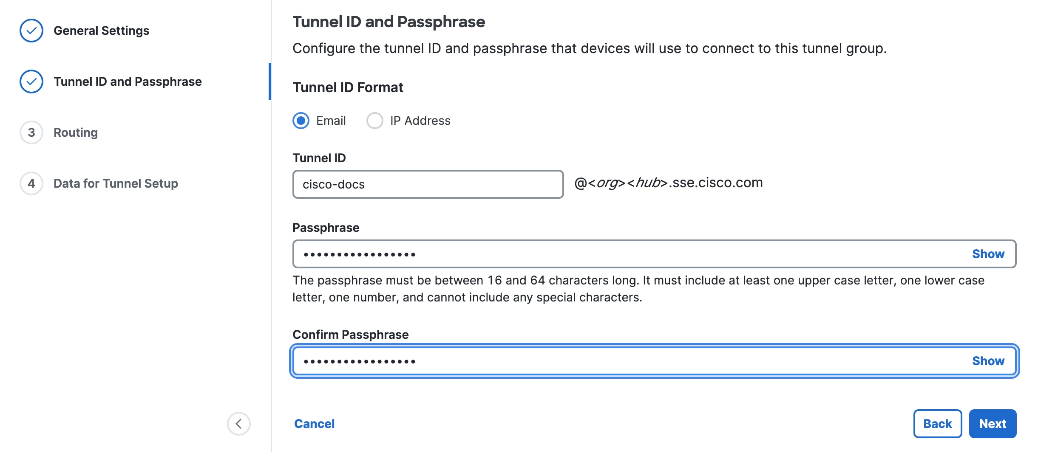The height and width of the screenshot is (456, 1038).
Task: Show the Confirm Passphrase text
Action: (988, 360)
